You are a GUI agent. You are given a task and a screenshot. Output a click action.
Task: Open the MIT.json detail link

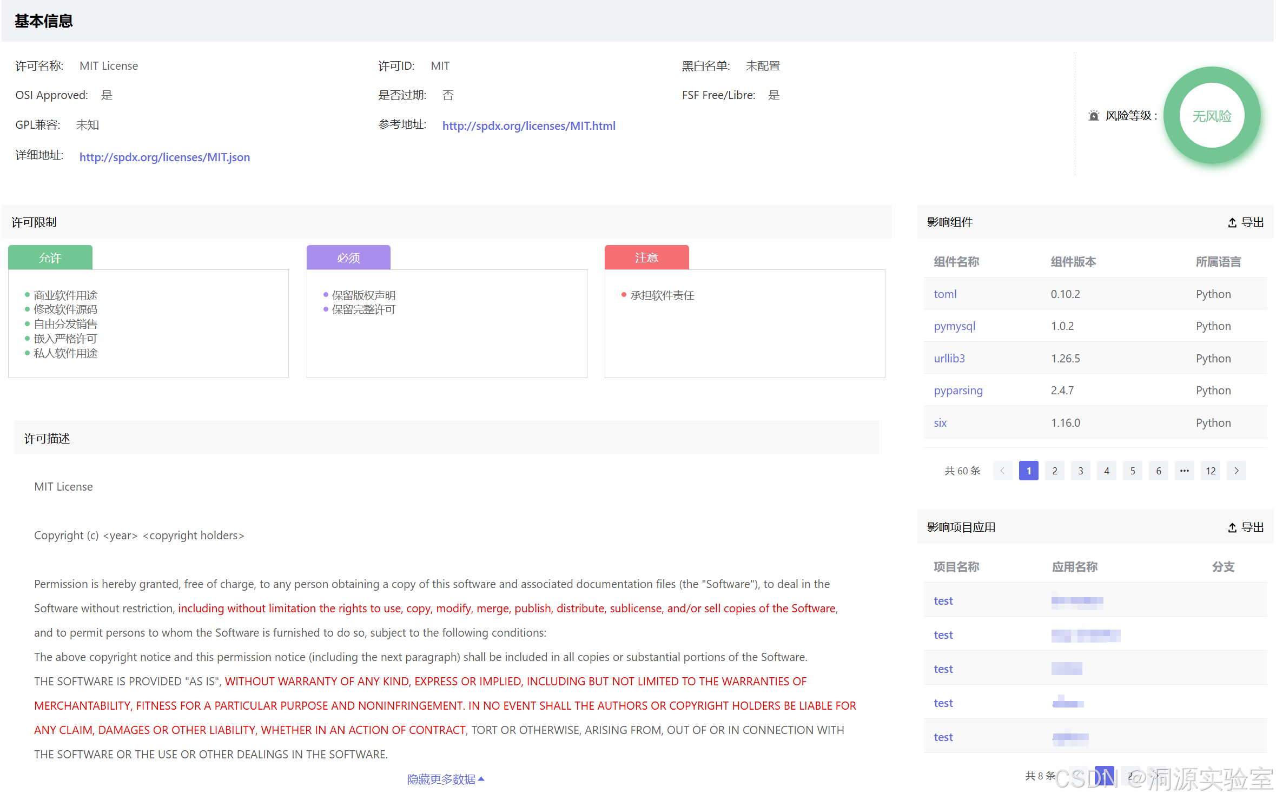point(164,157)
